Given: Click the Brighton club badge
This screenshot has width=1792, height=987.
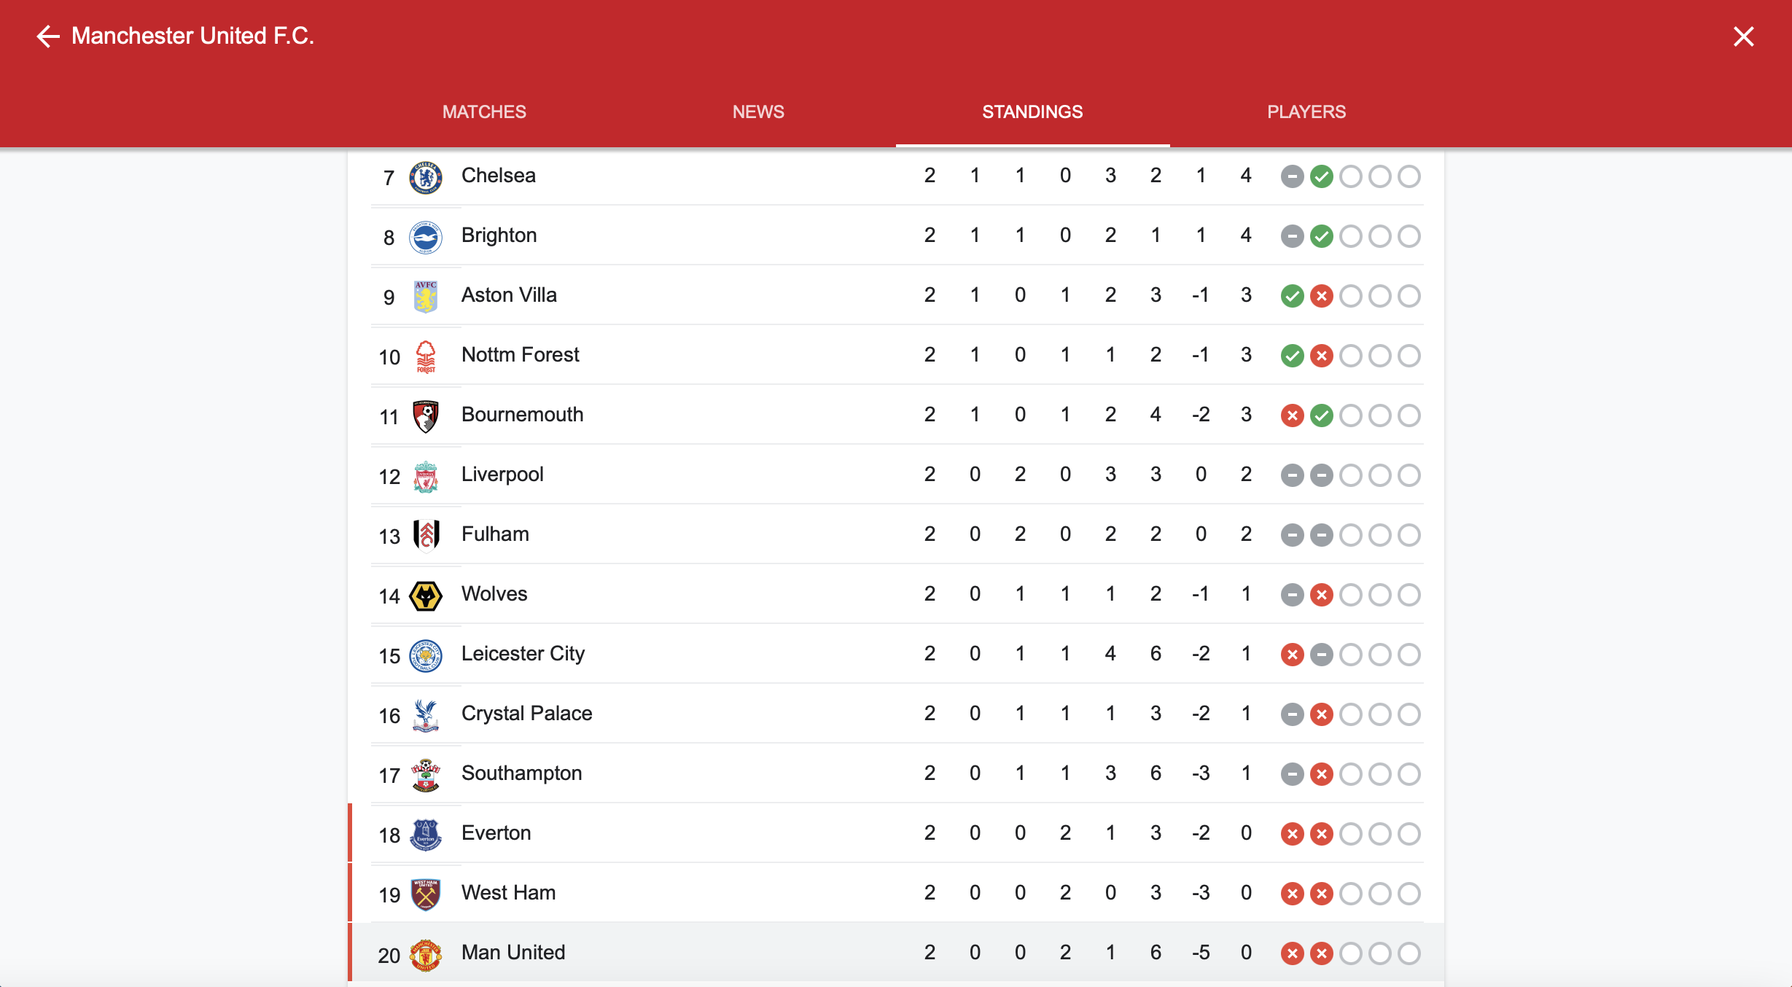Looking at the screenshot, I should pyautogui.click(x=426, y=237).
